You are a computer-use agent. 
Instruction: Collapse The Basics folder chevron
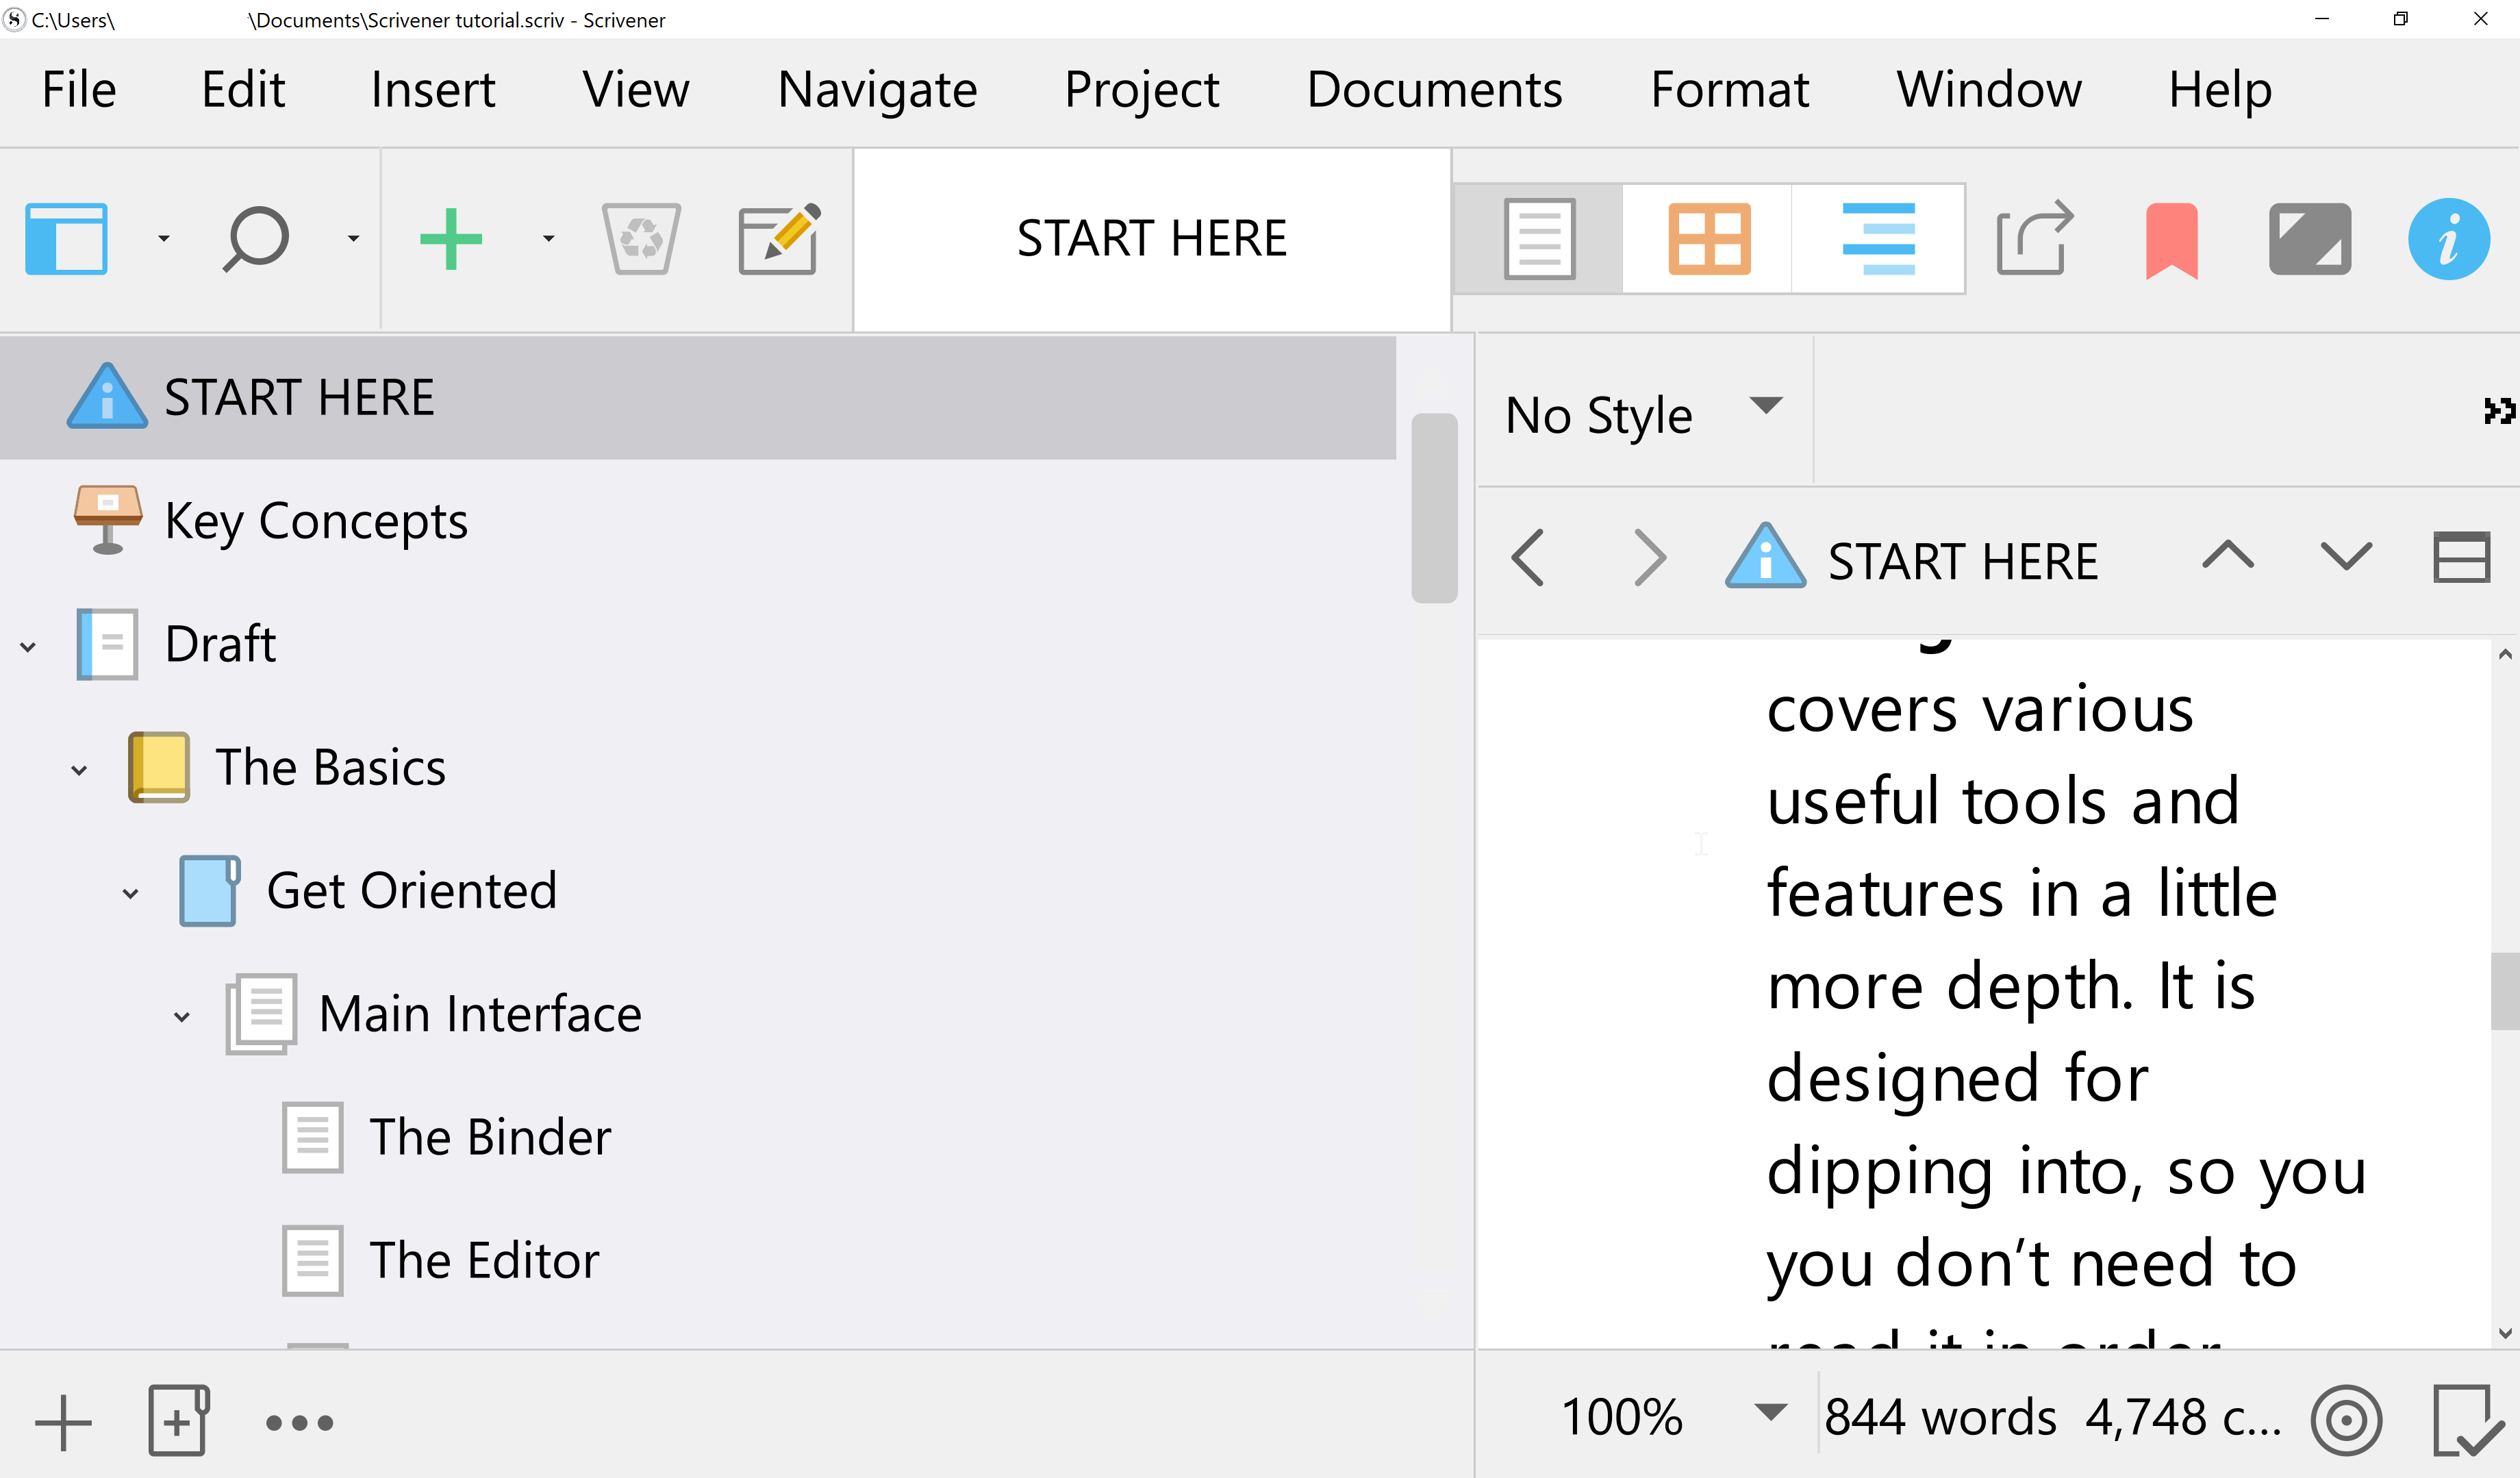[x=79, y=771]
